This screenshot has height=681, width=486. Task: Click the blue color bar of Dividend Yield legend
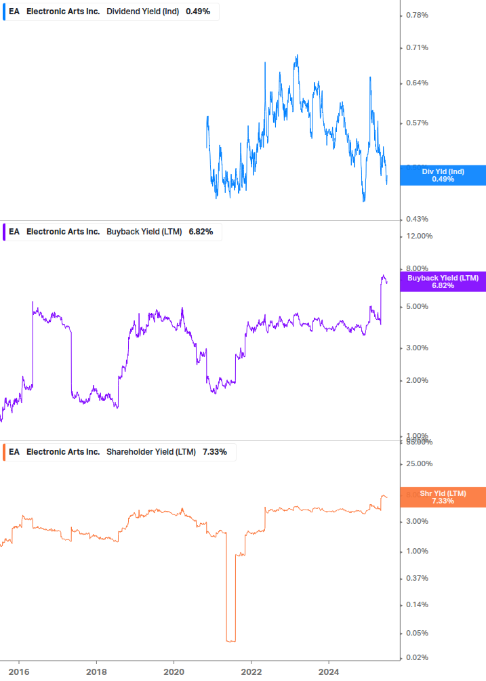click(4, 12)
